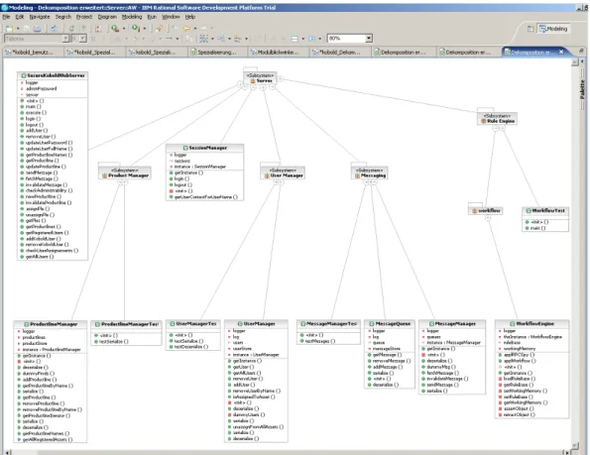Image resolution: width=590 pixels, height=455 pixels.
Task: Switch to the Spezialisierung... editor tab
Action: (217, 53)
